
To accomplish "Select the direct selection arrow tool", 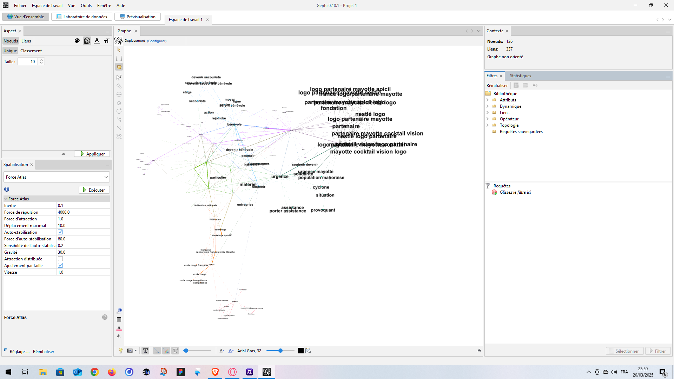I will pos(119,50).
